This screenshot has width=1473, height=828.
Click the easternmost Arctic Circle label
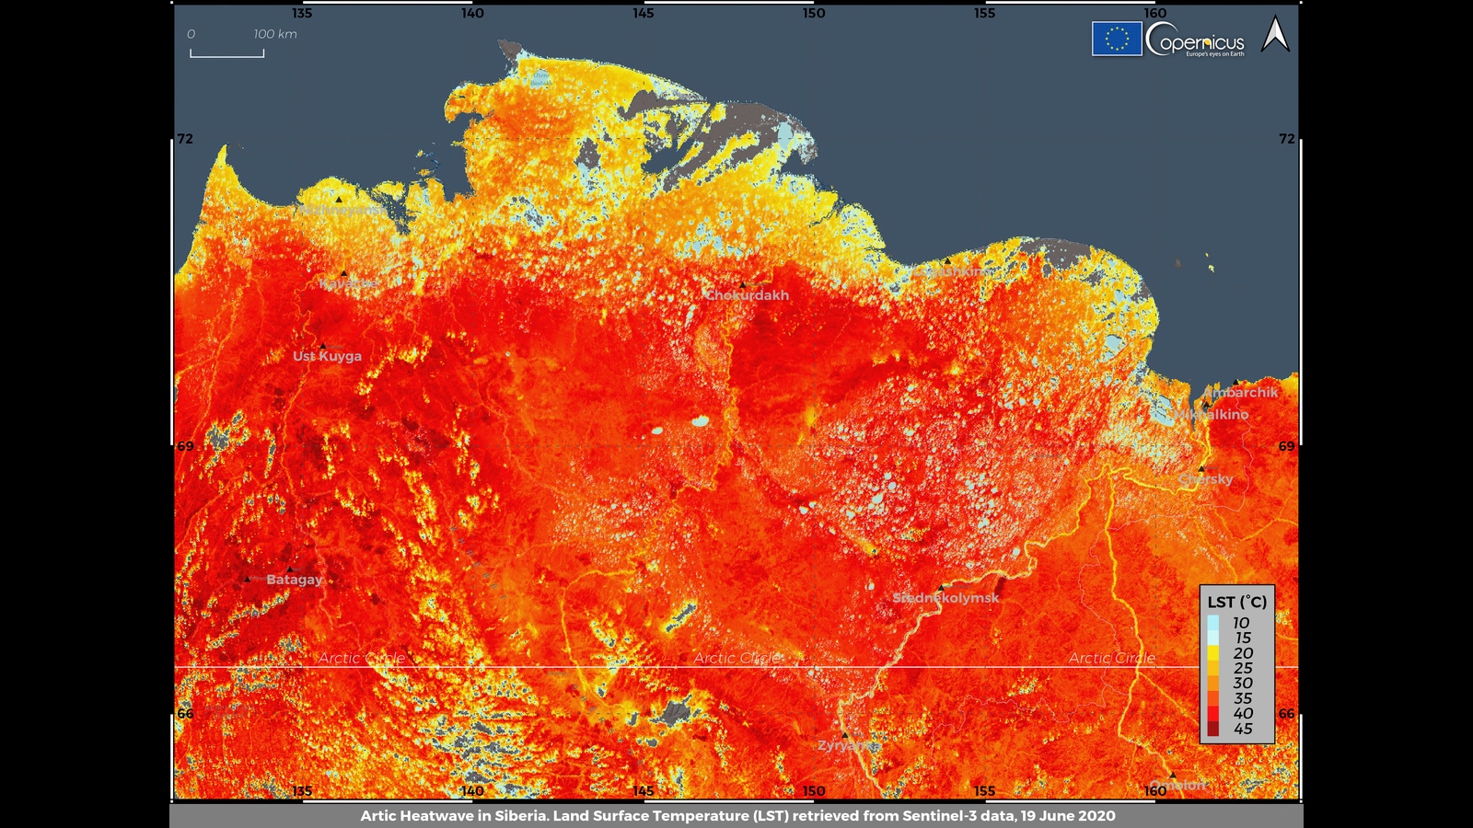1112,658
